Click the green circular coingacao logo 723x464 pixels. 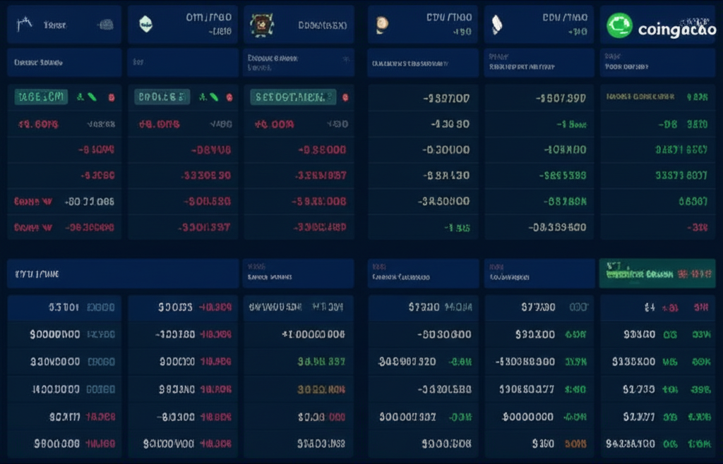tap(619, 25)
